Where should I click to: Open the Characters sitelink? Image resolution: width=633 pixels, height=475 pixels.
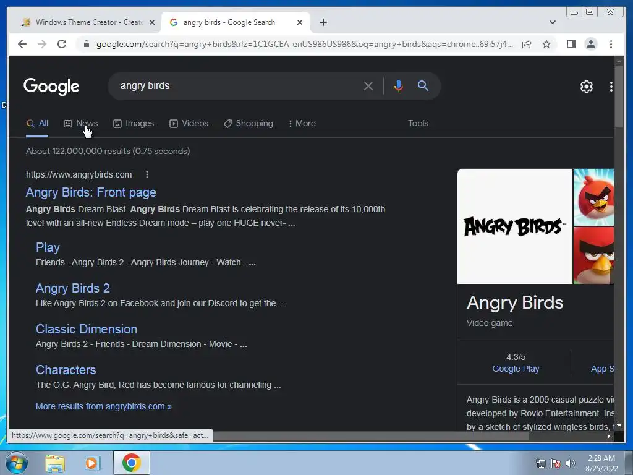pyautogui.click(x=66, y=370)
